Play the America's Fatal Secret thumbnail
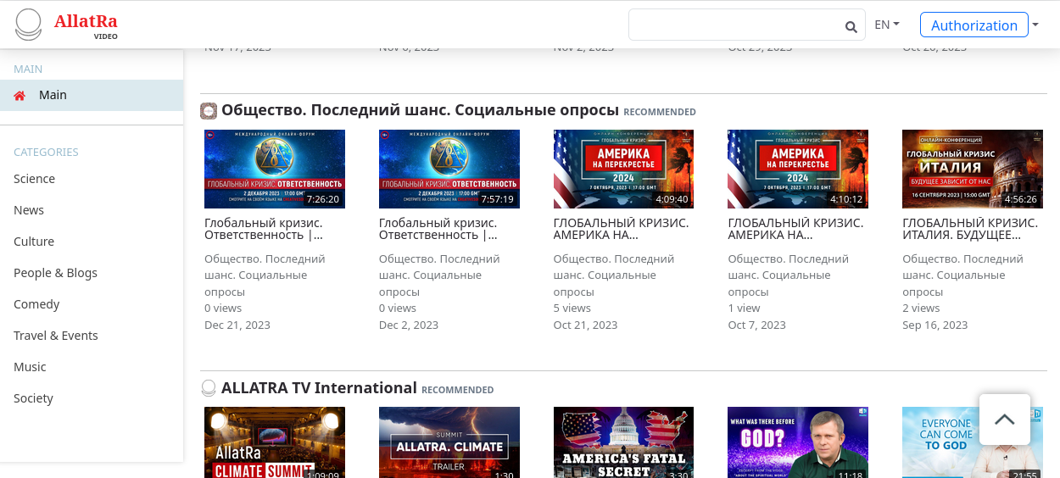 (623, 442)
